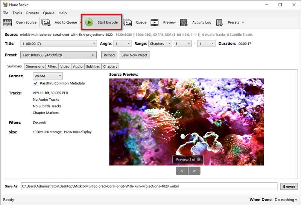The image size is (301, 205).
Task: Open the Title dropdown
Action: pos(58,44)
